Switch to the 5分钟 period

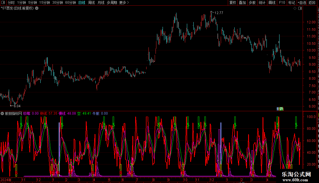tap(32, 3)
